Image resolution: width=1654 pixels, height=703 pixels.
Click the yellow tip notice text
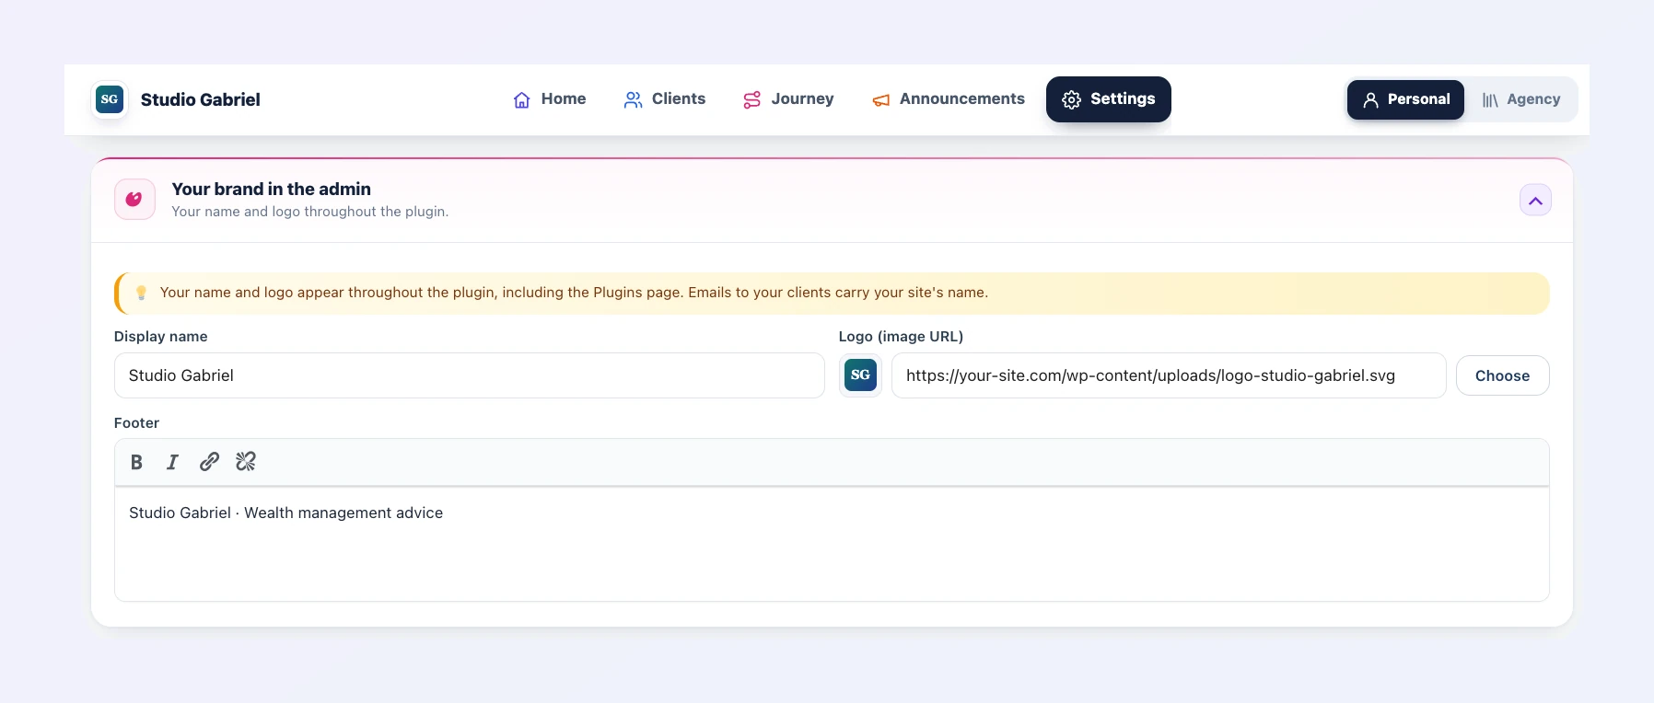[574, 293]
